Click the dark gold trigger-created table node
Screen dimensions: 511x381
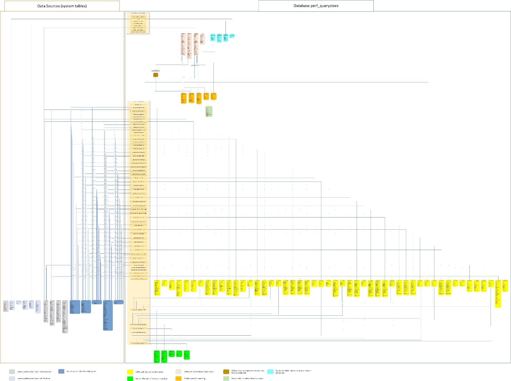click(156, 75)
